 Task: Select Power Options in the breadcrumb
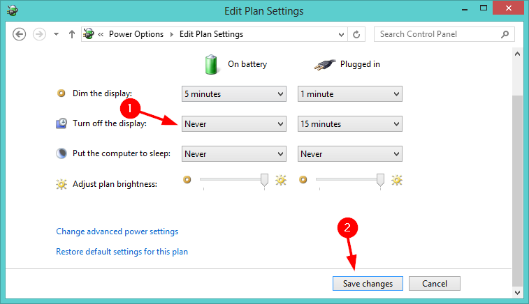point(136,34)
